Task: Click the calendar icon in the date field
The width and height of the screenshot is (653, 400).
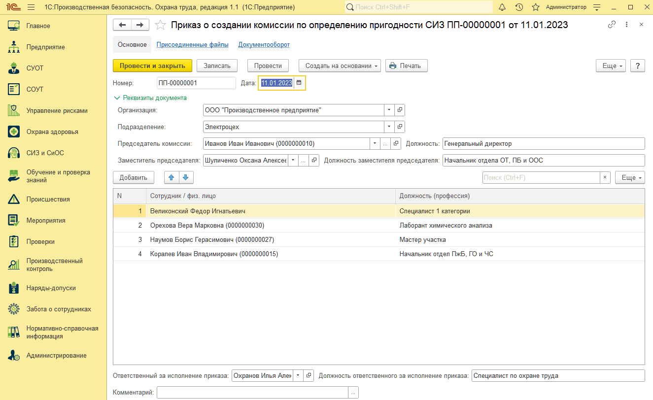Action: tap(299, 83)
